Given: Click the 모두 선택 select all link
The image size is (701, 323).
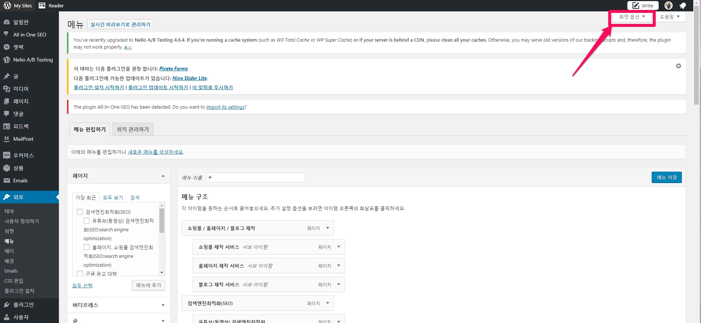Looking at the screenshot, I should (x=82, y=285).
